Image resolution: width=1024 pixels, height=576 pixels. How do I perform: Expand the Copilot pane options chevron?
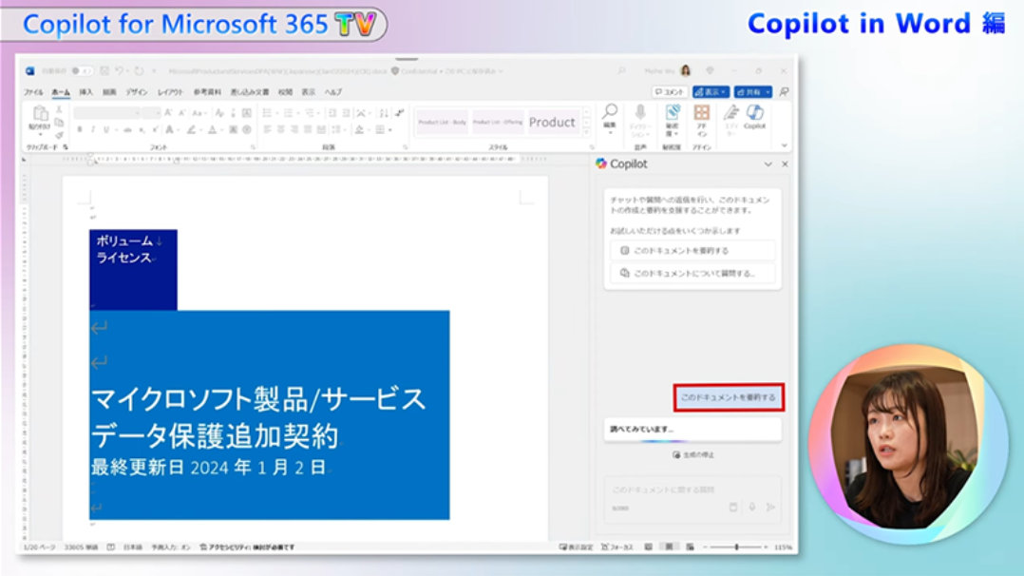(768, 164)
